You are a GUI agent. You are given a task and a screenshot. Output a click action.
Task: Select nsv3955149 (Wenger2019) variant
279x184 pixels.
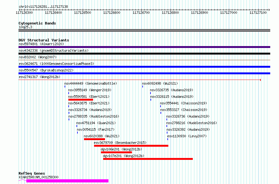point(90,90)
